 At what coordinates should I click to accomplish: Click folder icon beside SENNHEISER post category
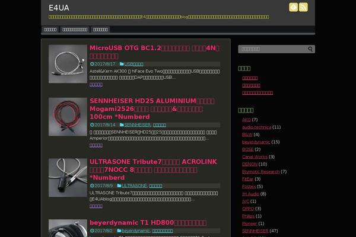pos(122,125)
